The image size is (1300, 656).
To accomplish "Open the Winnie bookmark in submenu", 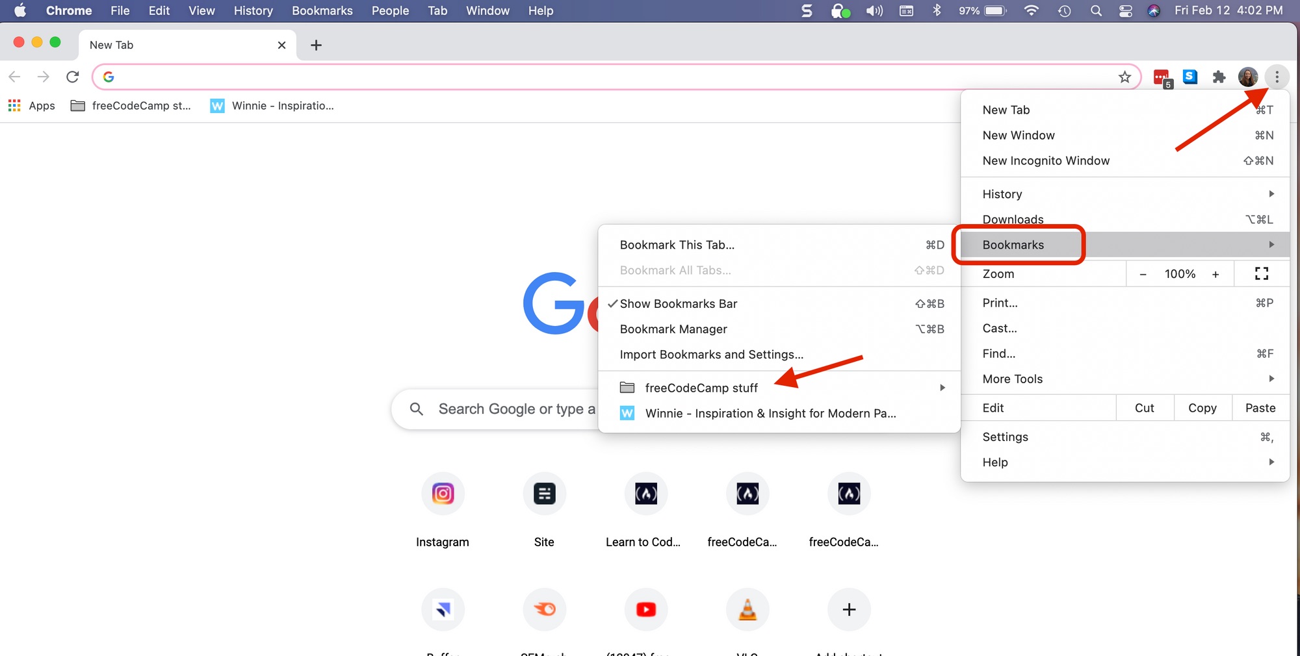I will click(770, 414).
